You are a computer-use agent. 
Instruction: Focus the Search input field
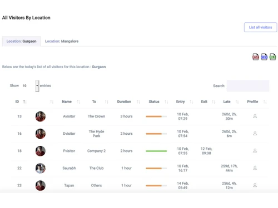click(x=248, y=86)
